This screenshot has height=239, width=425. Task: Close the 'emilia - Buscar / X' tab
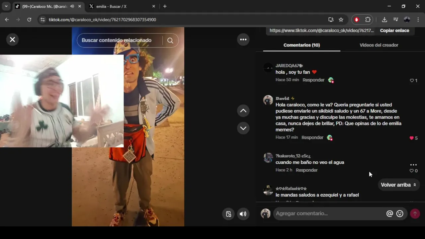[x=153, y=6]
